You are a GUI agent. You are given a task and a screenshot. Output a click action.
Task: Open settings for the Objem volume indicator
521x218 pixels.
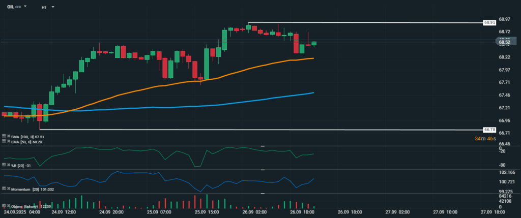pos(4,206)
